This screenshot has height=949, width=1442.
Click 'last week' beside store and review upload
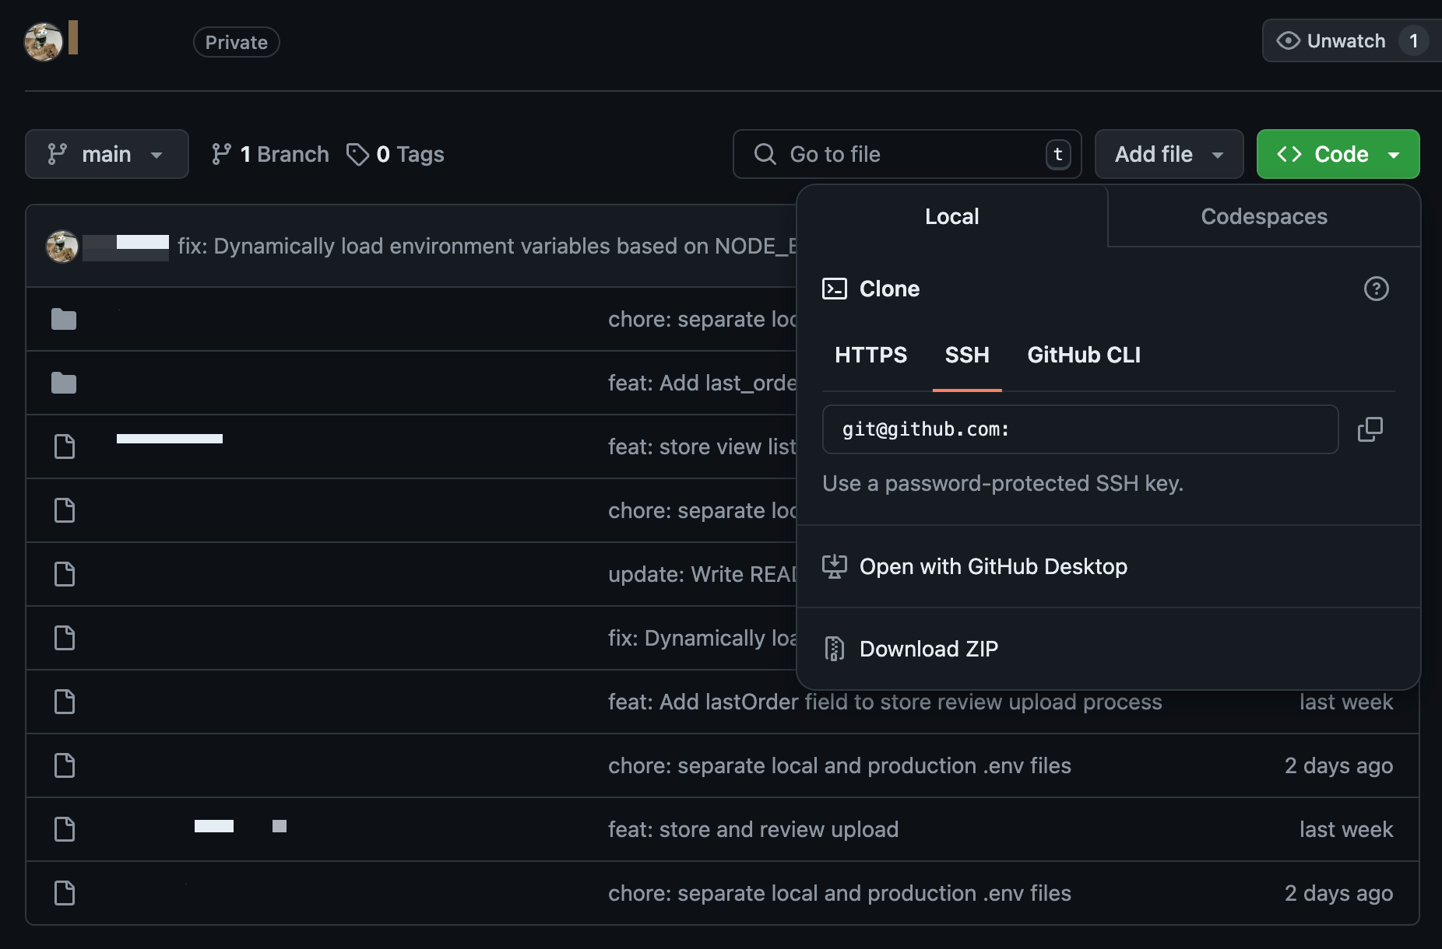[x=1346, y=829]
